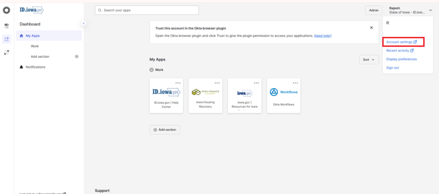Click the Support heading at bottom
This screenshot has height=194, width=439.
tap(102, 191)
